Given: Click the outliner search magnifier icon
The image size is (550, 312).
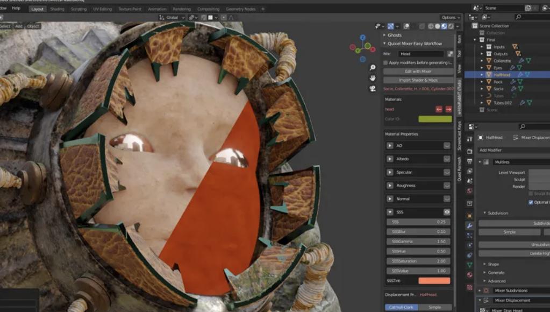Looking at the screenshot, I should (518, 17).
